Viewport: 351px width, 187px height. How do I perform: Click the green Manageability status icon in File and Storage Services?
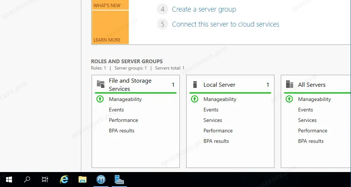(x=100, y=99)
